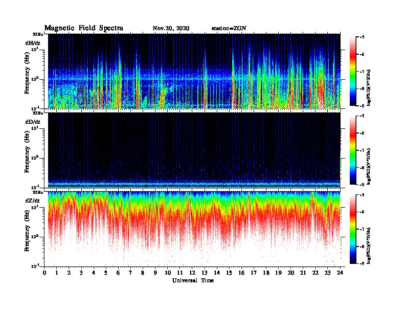405x313 pixels.
Task: Click hour "5" on the time axis
Action: click(x=106, y=273)
